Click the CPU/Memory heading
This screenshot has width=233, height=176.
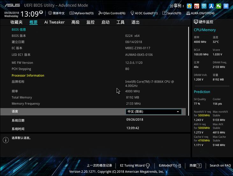(x=205, y=30)
